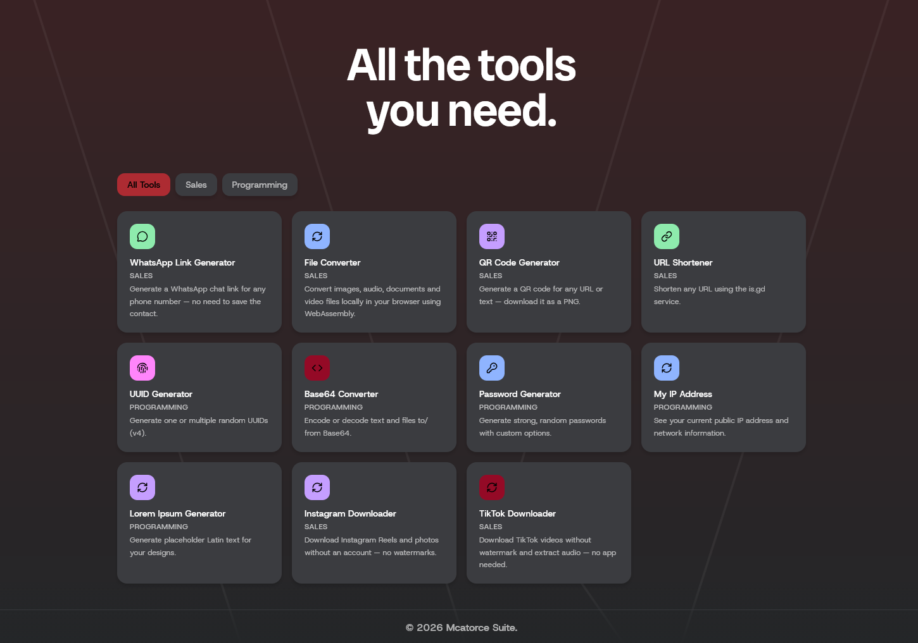Click 'strong, random passwords' description text
The image size is (918, 643).
pos(543,427)
